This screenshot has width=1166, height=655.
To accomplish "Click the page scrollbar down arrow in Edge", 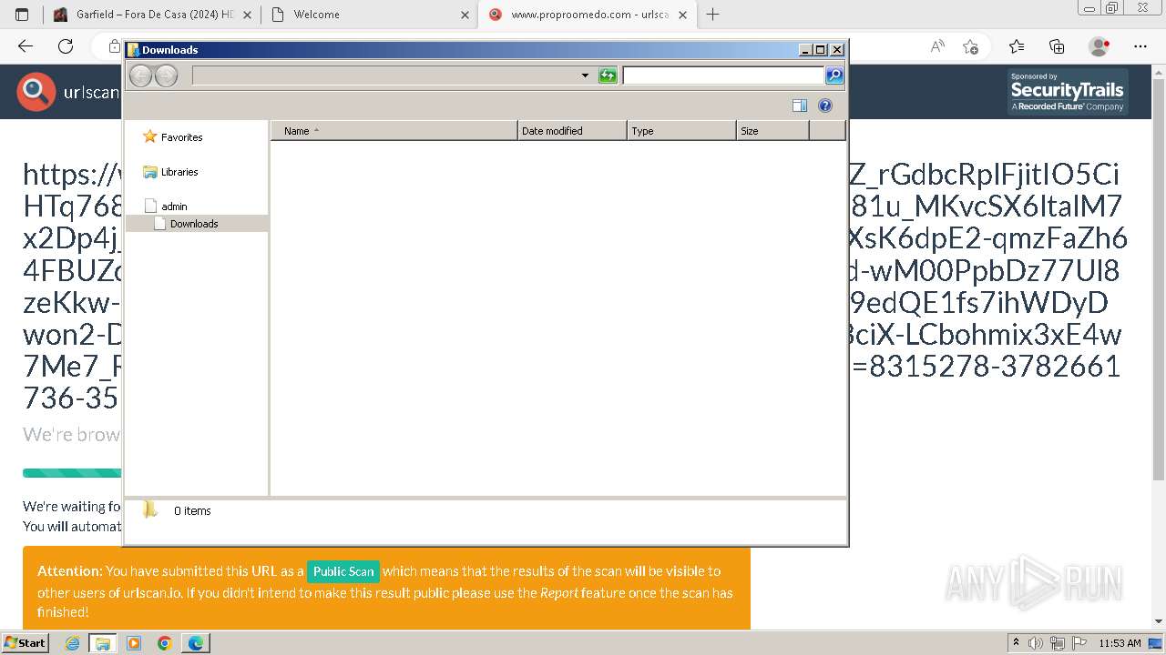I will click(1159, 622).
